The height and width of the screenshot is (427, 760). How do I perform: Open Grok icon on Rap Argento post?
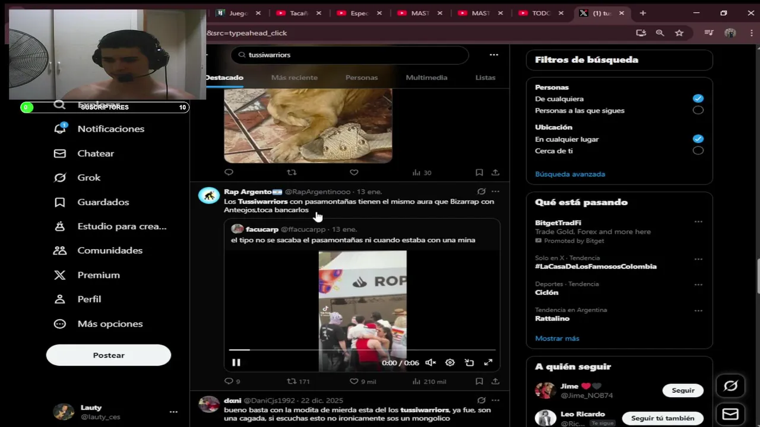tap(482, 192)
